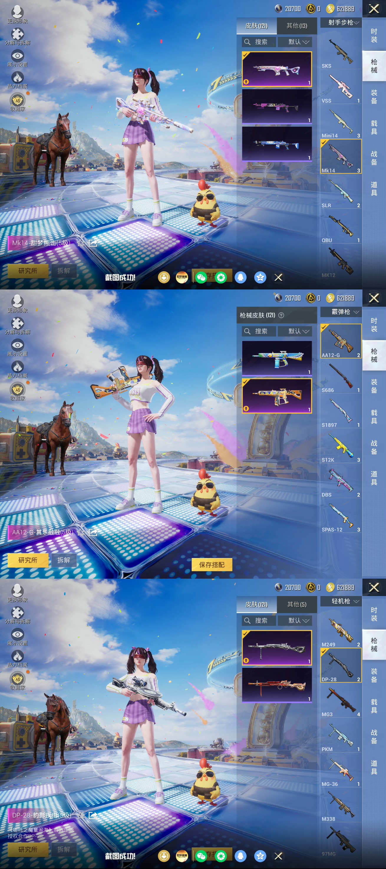The height and width of the screenshot is (869, 386).
Task: Select the magenta Mk14 skin thumbnail
Action: tap(277, 106)
